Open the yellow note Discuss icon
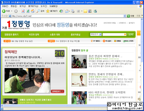The width and height of the screenshot is (144, 111). pos(85,11)
